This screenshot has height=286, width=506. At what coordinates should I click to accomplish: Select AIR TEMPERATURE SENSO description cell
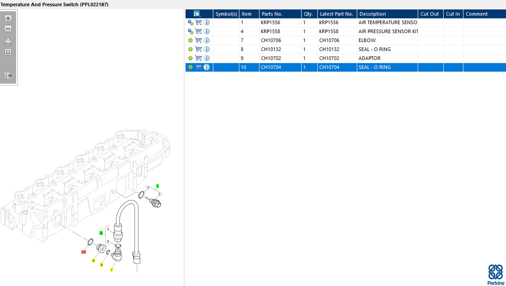coord(387,22)
